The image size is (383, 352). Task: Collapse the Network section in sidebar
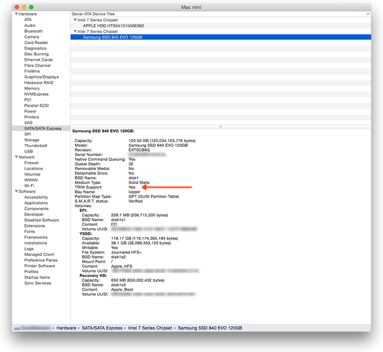pos(16,157)
